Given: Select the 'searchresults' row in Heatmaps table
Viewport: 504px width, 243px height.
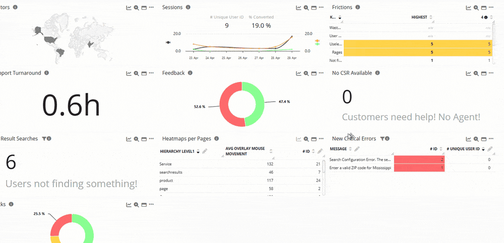Looking at the screenshot, I should point(240,173).
